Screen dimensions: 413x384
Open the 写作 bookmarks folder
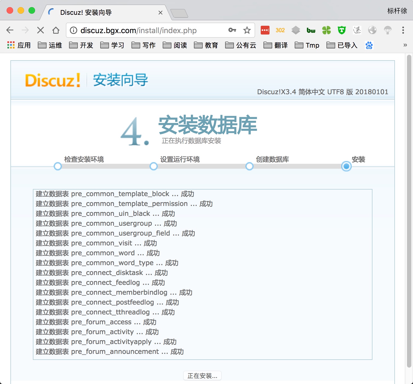pyautogui.click(x=144, y=45)
